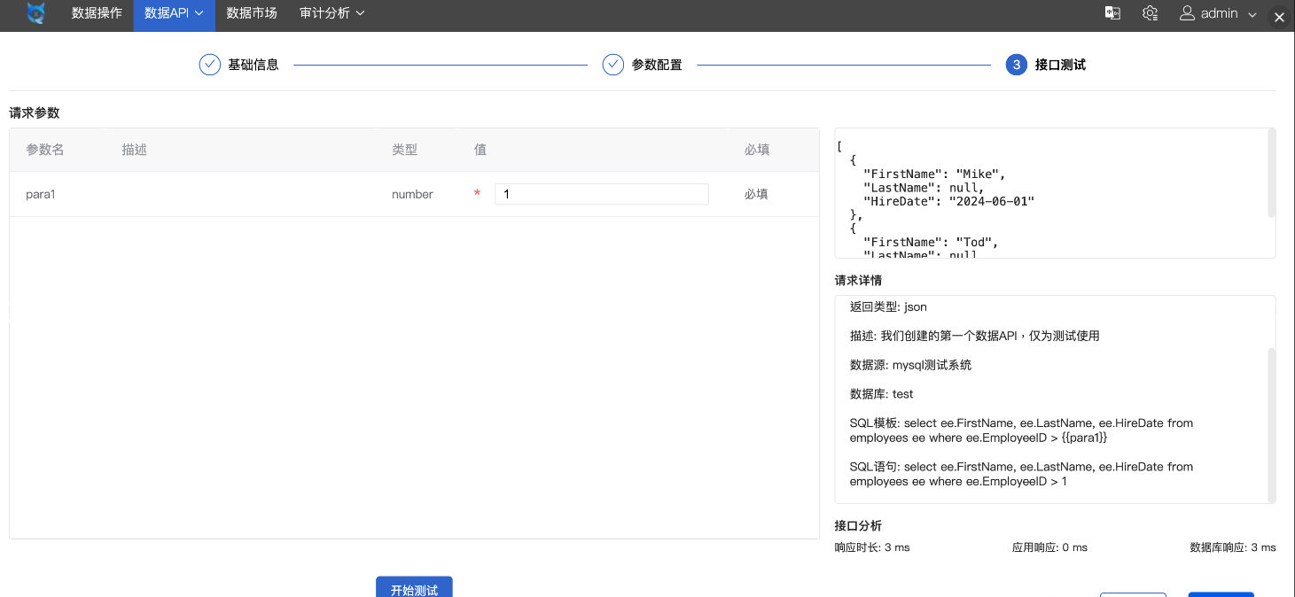Select the highlighted 数据API tab
This screenshot has height=597, width=1295.
pyautogui.click(x=167, y=15)
